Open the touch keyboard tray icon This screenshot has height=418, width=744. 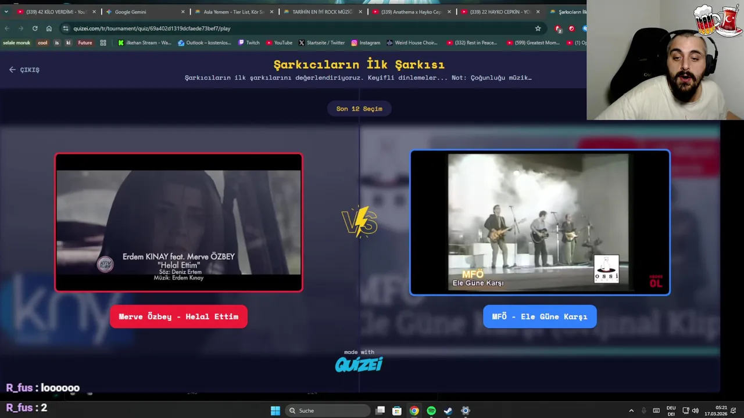656,410
